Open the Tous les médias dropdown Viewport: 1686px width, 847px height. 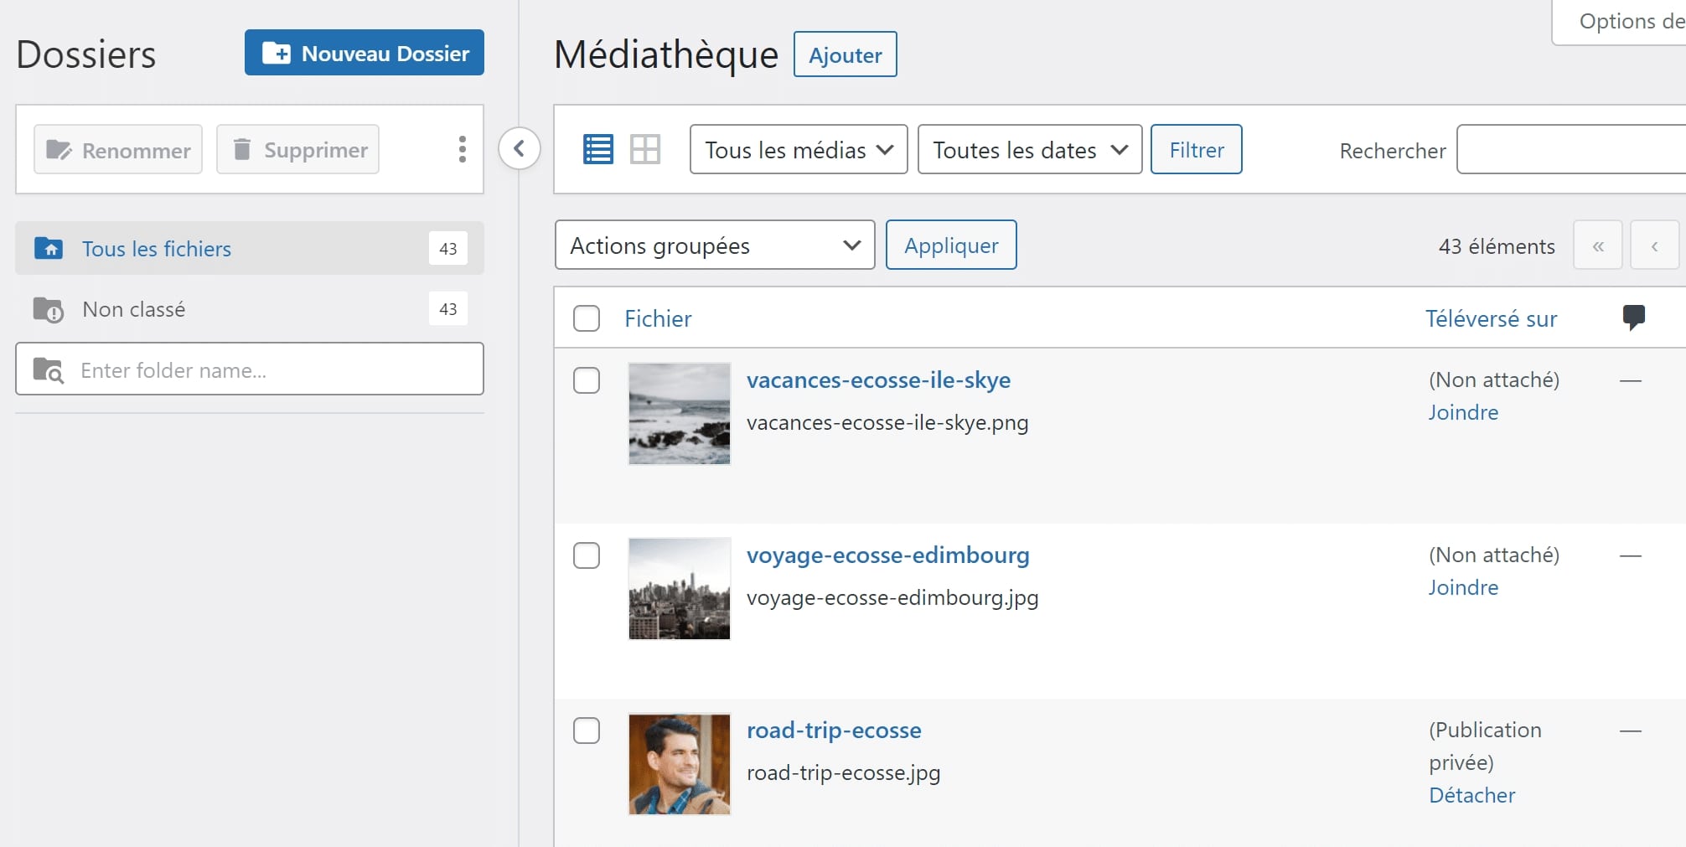click(x=799, y=150)
